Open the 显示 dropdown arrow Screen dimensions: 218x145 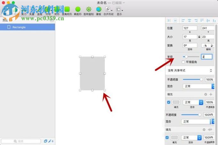[122, 10]
